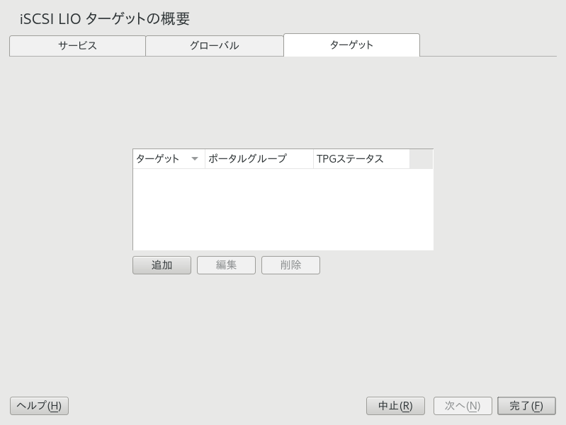Sort by the ターゲット column header
Screen dimensions: 566x425
[158, 159]
